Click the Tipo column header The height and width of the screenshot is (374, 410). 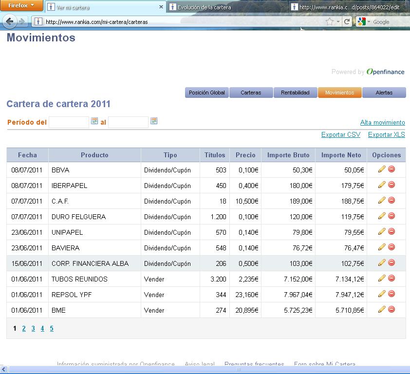click(170, 155)
